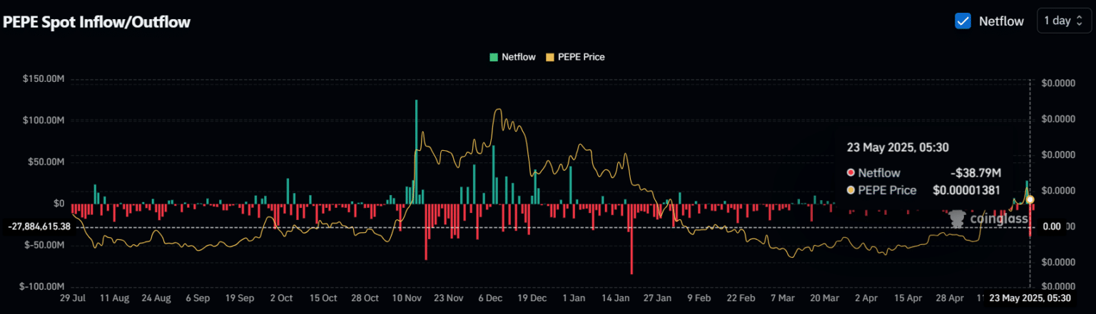
Task: Open the 1 day timeframe dropdown
Action: 1063,21
